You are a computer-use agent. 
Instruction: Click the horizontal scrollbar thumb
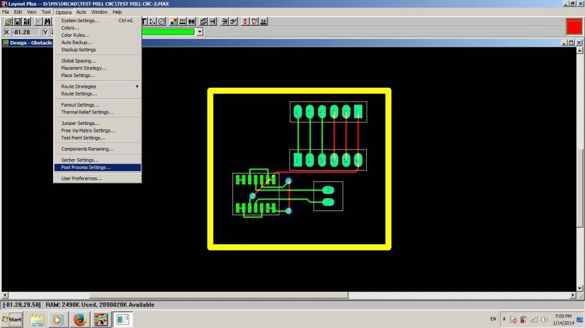[x=219, y=295]
